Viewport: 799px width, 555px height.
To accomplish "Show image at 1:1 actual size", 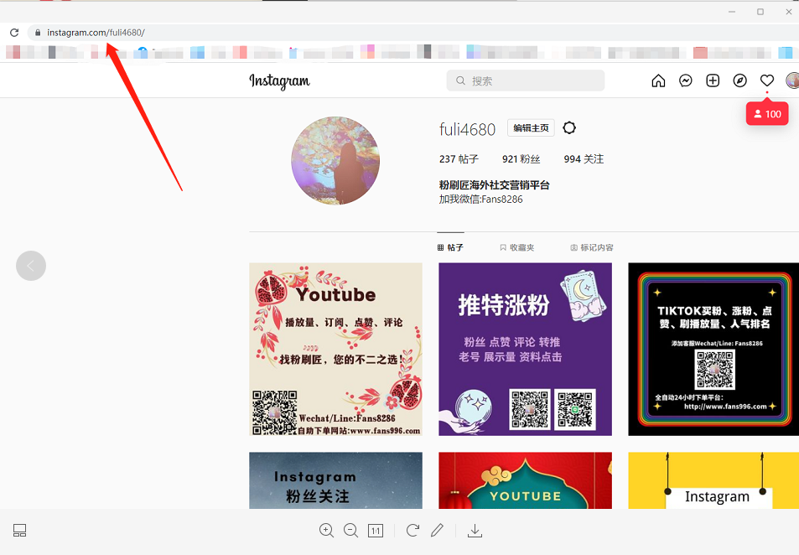I will [376, 531].
